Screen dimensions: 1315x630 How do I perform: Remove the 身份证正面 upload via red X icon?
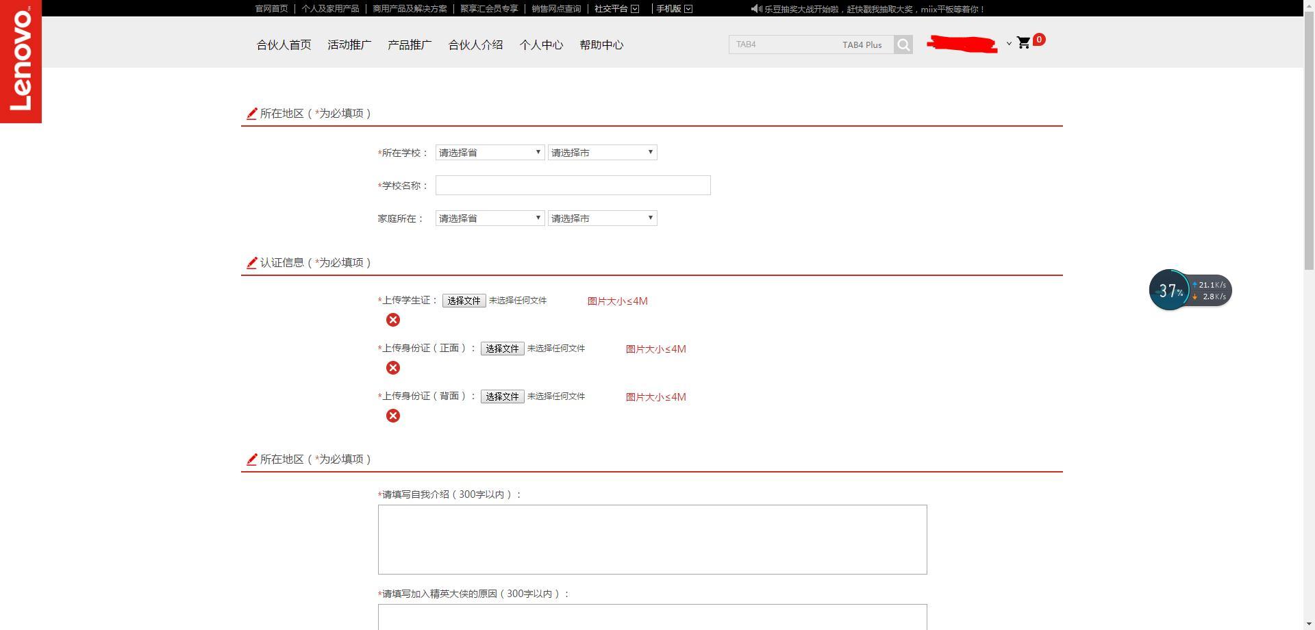point(392,367)
